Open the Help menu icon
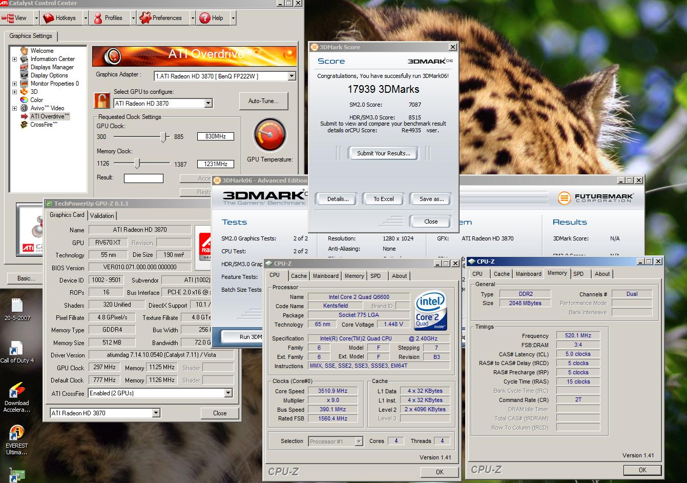The height and width of the screenshot is (483, 687). tap(205, 18)
